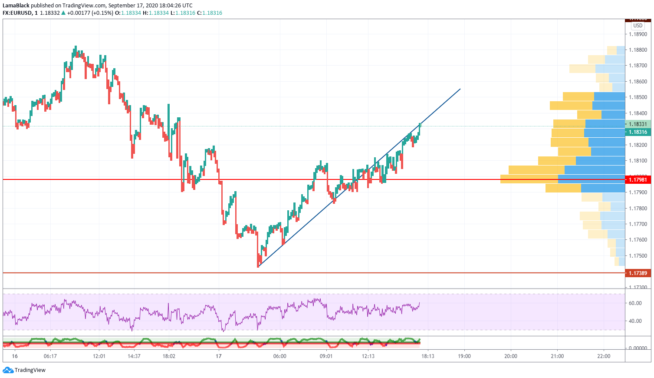Click the 1.17600 price axis label
Viewport: 654px width, 378px height.
pos(638,240)
